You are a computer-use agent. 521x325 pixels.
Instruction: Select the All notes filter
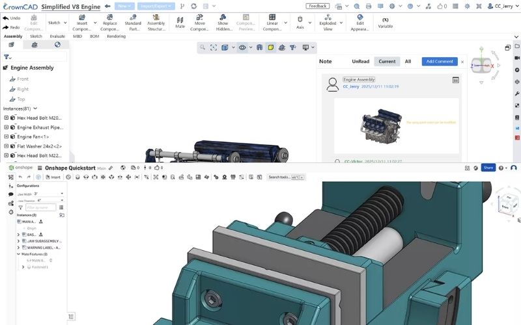[x=408, y=61]
